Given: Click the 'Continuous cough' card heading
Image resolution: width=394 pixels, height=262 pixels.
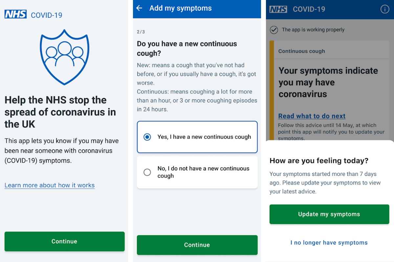Looking at the screenshot, I should coord(301,51).
